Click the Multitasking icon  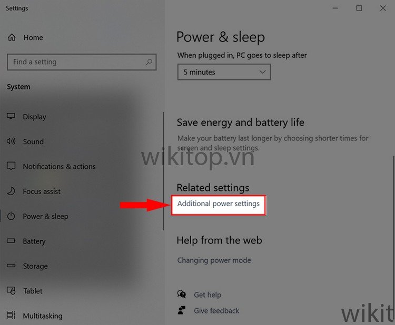[x=11, y=315]
